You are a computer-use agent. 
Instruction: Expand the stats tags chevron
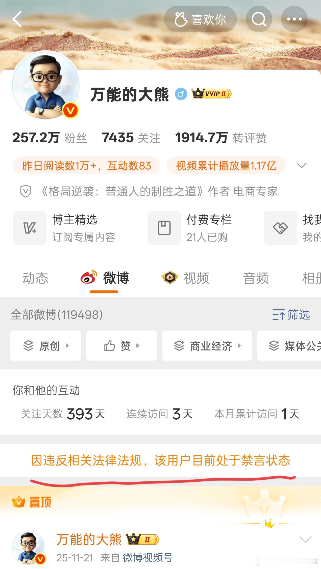point(302,166)
